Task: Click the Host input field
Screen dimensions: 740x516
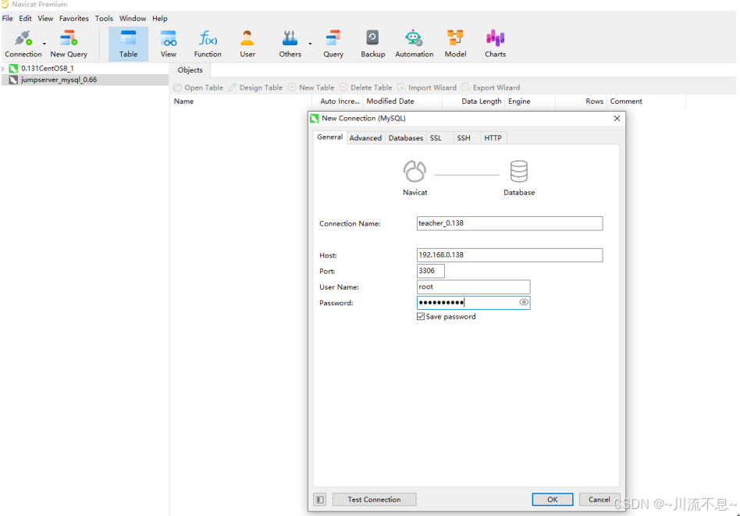Action: point(509,255)
